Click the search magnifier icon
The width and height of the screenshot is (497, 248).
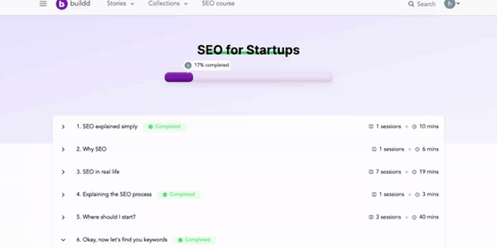point(412,4)
